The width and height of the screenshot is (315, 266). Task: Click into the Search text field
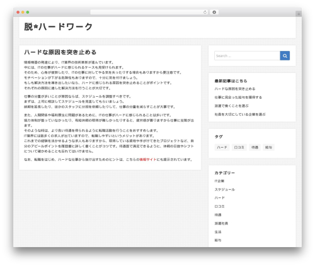point(247,56)
